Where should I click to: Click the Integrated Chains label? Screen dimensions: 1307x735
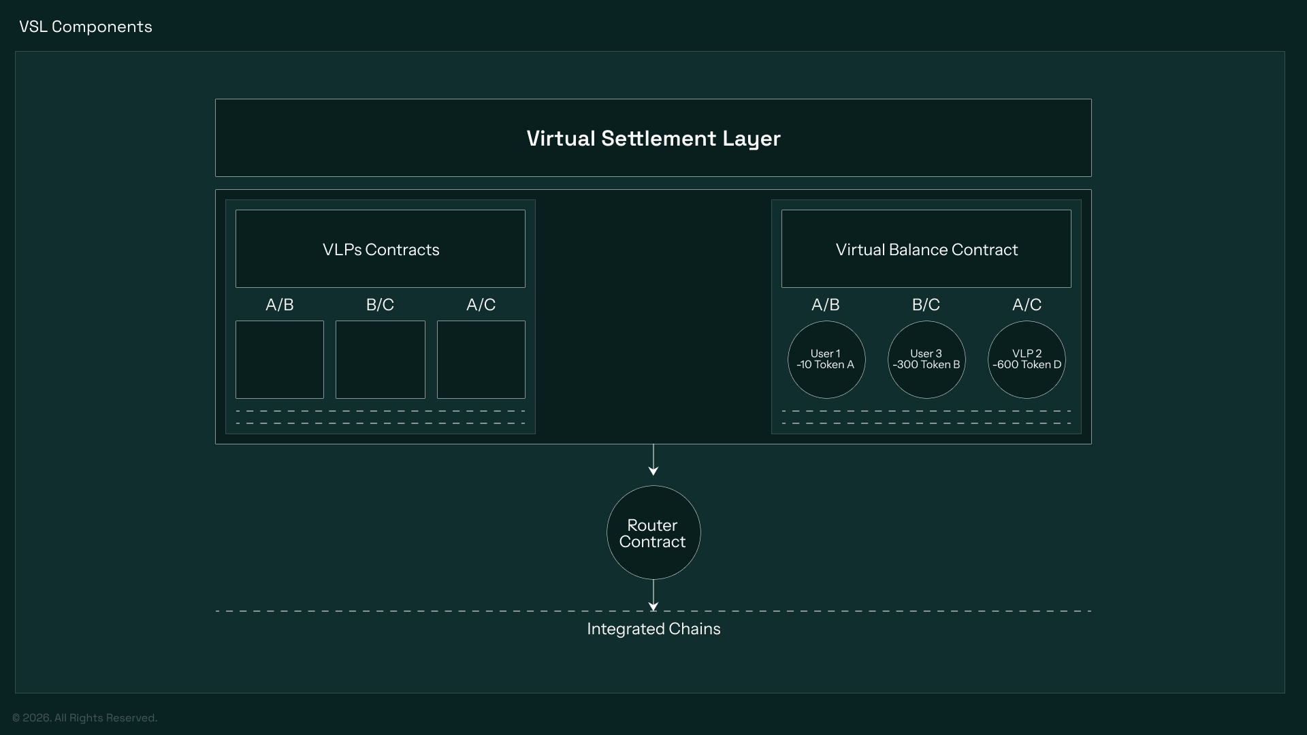[x=653, y=629]
